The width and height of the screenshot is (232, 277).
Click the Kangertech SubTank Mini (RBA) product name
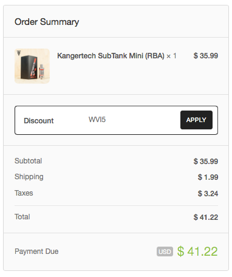pyautogui.click(x=111, y=56)
